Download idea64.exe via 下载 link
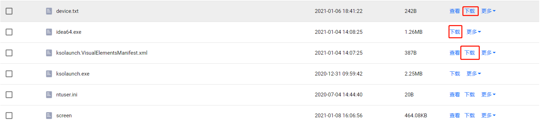Image resolution: width=542 pixels, height=126 pixels. tap(455, 32)
